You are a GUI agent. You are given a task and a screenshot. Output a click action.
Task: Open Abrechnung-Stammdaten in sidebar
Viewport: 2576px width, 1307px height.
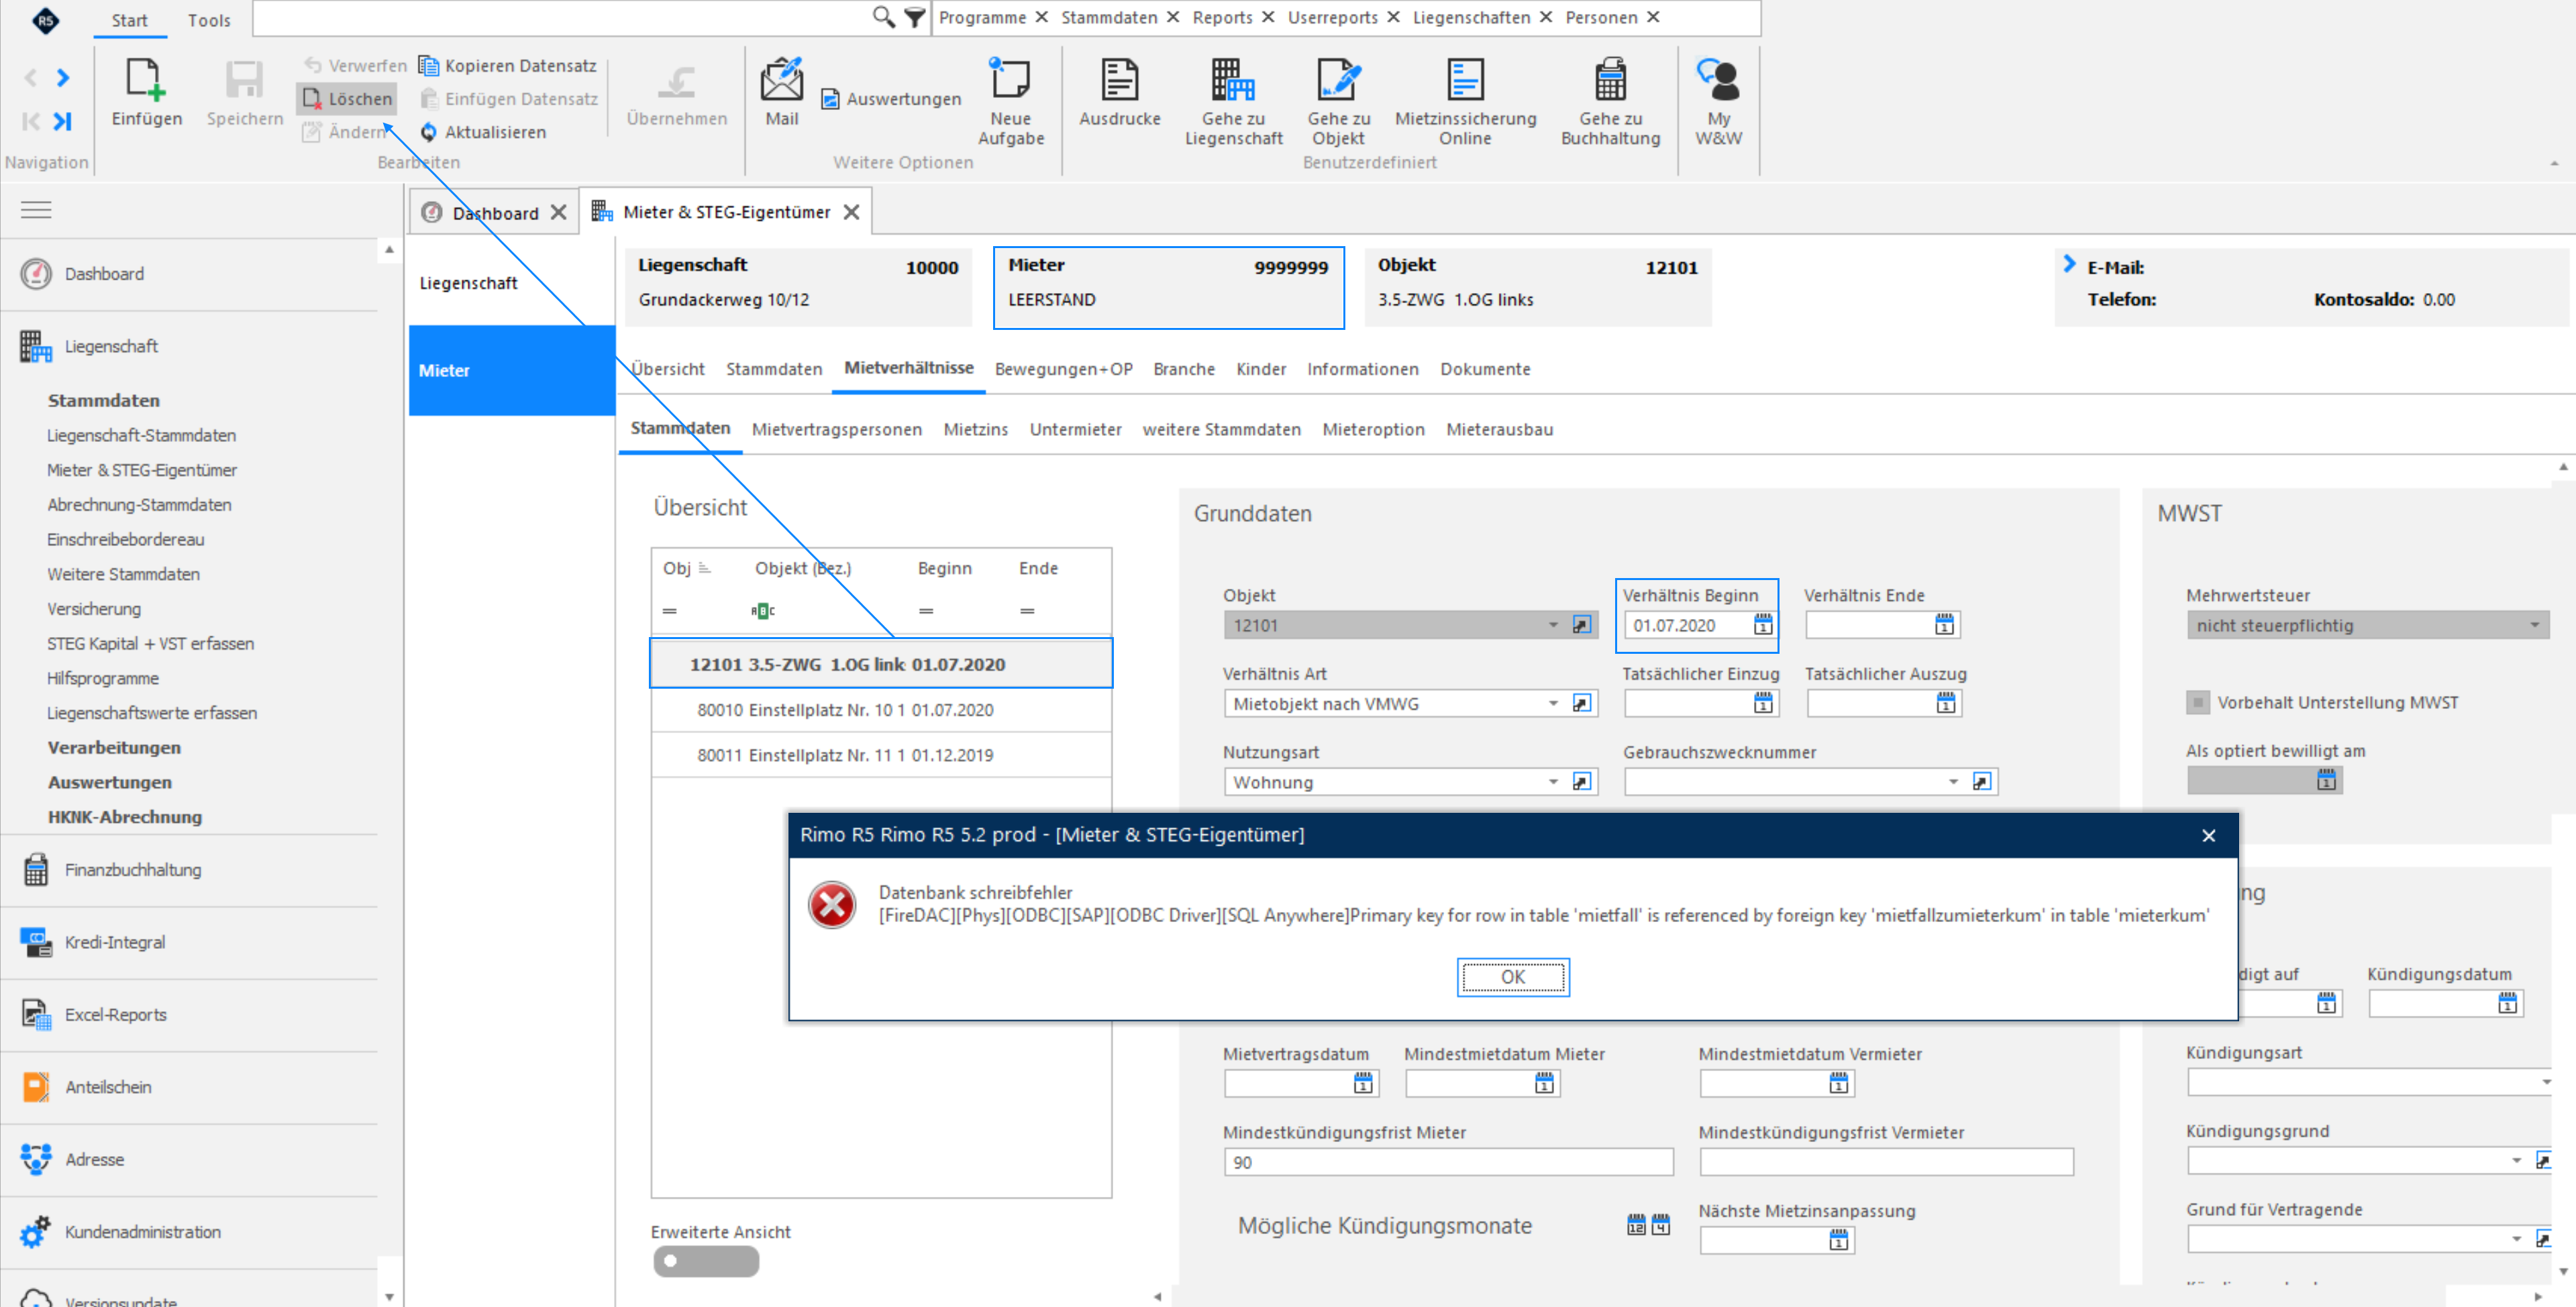139,504
